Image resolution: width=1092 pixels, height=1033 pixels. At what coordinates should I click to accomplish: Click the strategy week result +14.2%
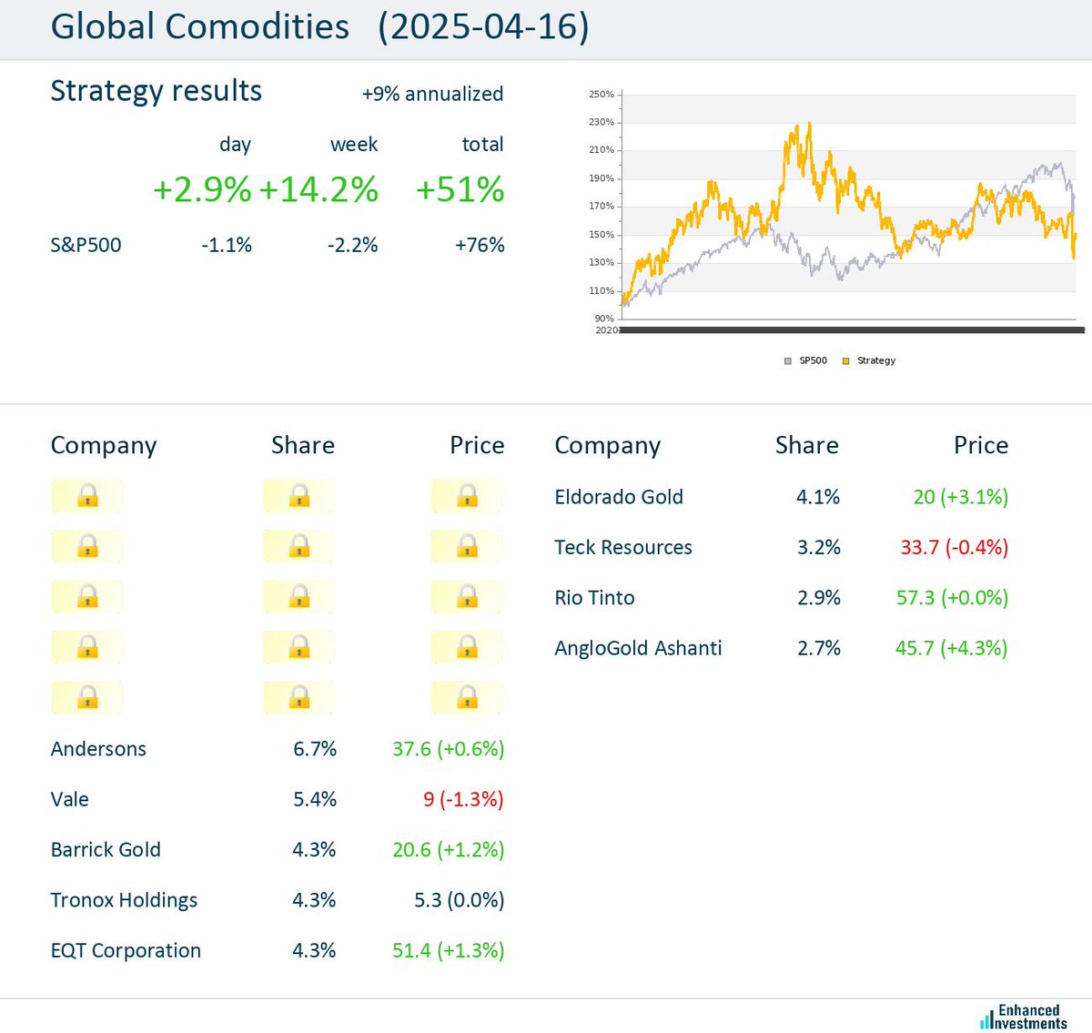coord(318,190)
